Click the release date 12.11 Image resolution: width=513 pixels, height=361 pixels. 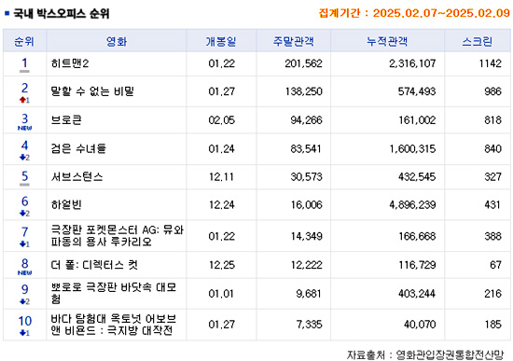click(x=221, y=177)
